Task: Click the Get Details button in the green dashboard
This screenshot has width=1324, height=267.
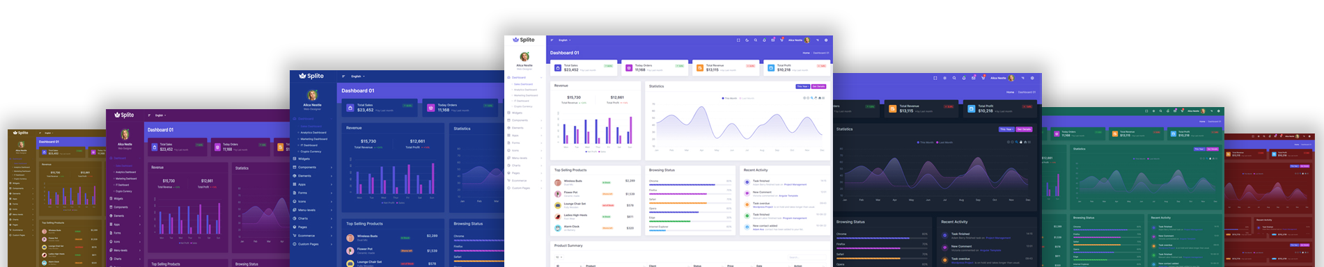Action: click(x=1213, y=149)
